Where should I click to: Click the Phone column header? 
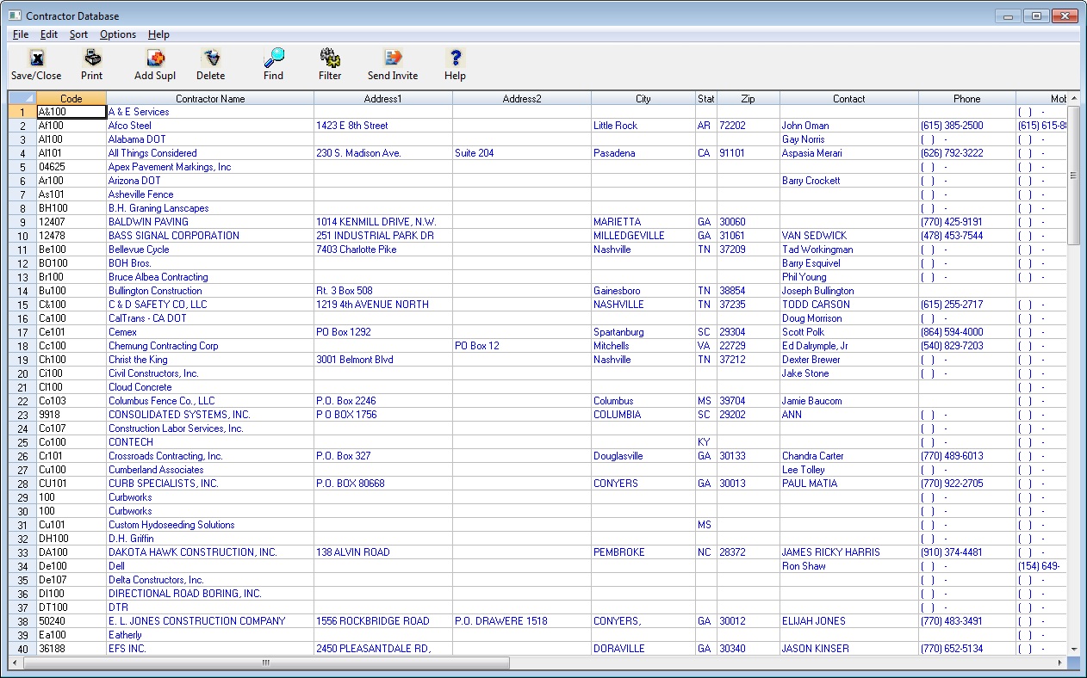pos(967,98)
